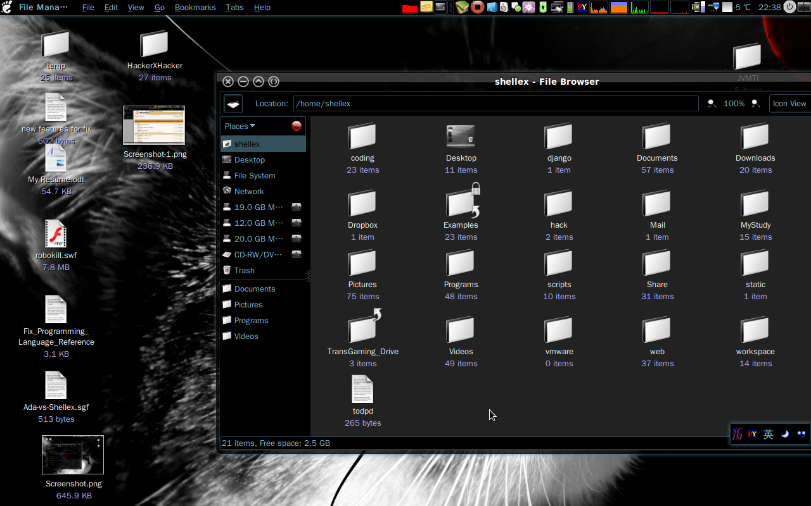Open Programs bookmark in sidebar

263,320
